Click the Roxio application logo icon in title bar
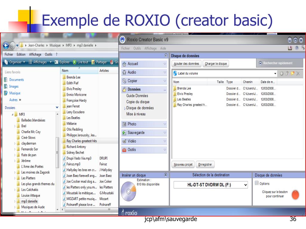 [x=123, y=40]
